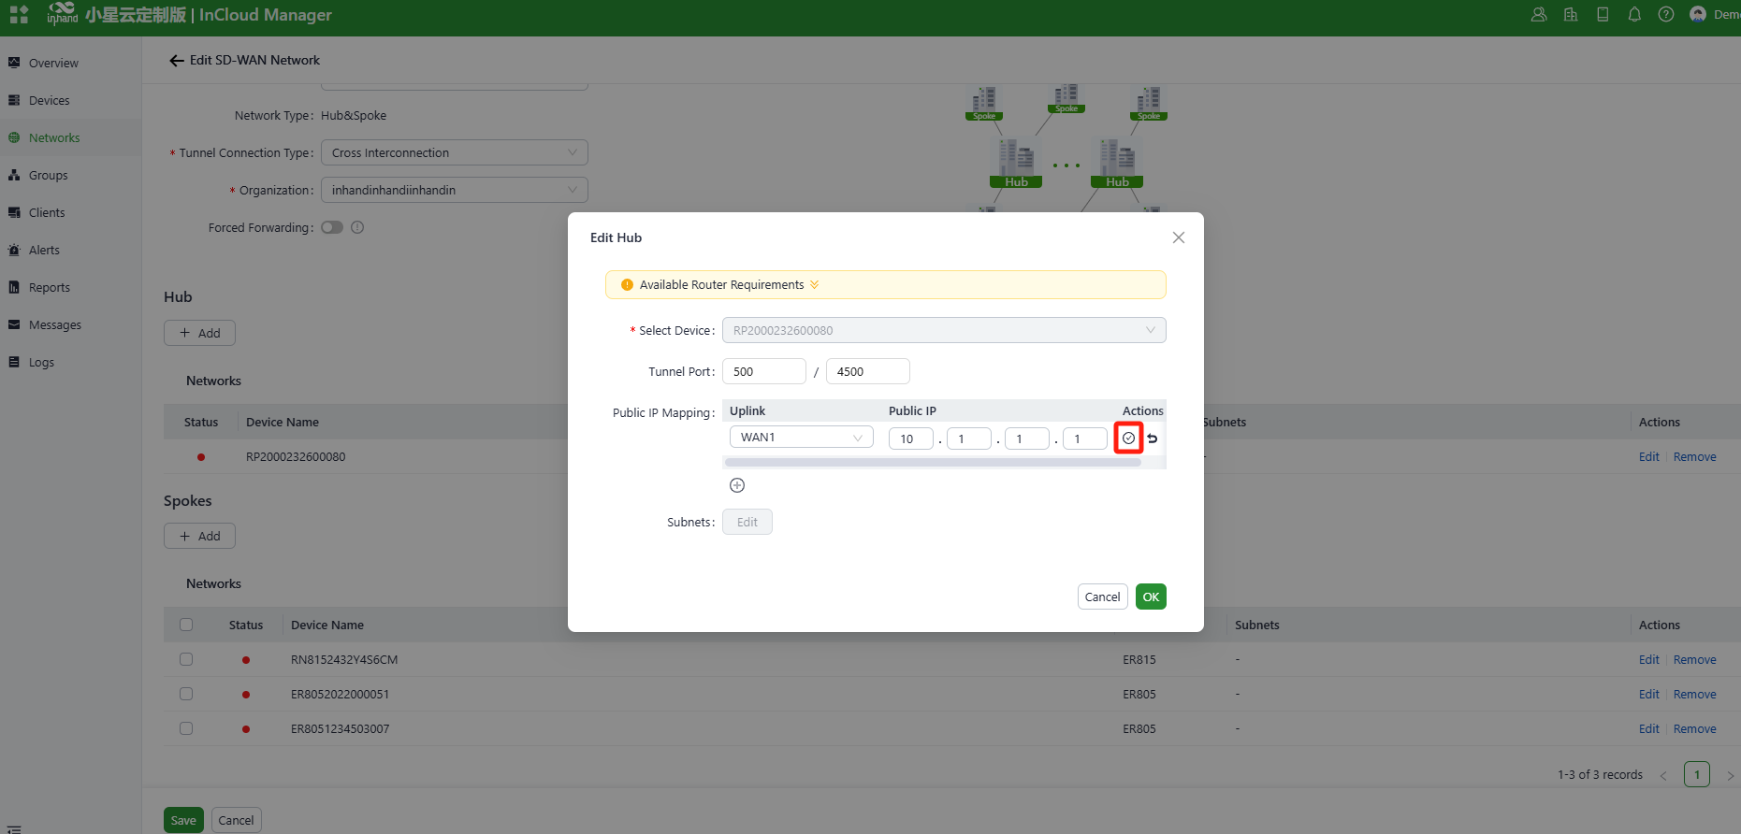Open the notifications bell icon
Image resolution: width=1741 pixels, height=834 pixels.
[1634, 15]
